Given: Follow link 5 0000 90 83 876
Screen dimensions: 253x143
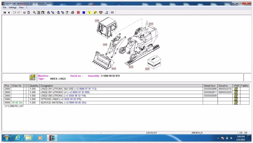Looking at the screenshot, I should pyautogui.click(x=72, y=99).
